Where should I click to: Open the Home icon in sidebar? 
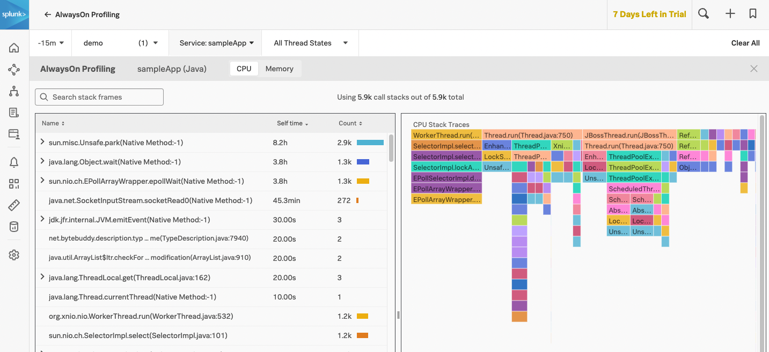click(x=14, y=48)
